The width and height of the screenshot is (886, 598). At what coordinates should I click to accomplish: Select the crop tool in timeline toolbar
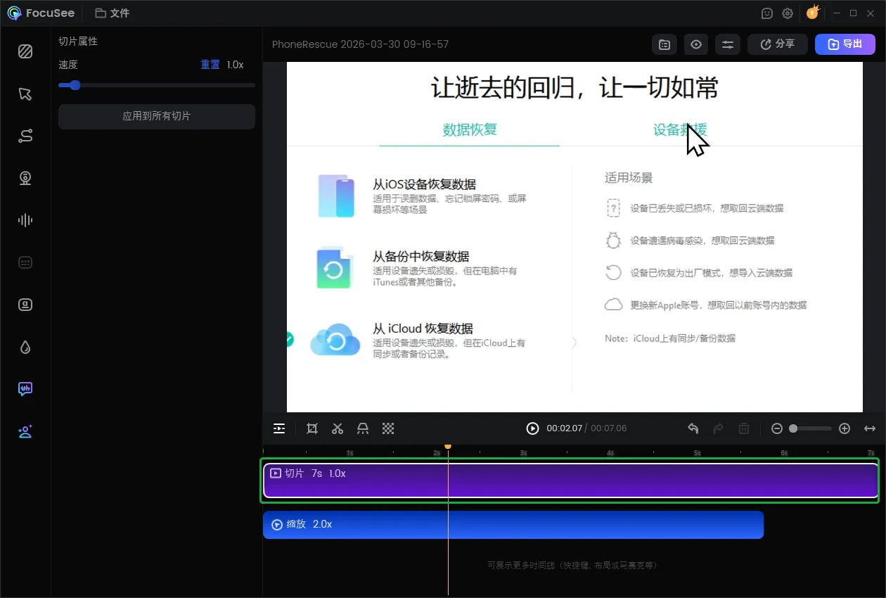(x=312, y=428)
